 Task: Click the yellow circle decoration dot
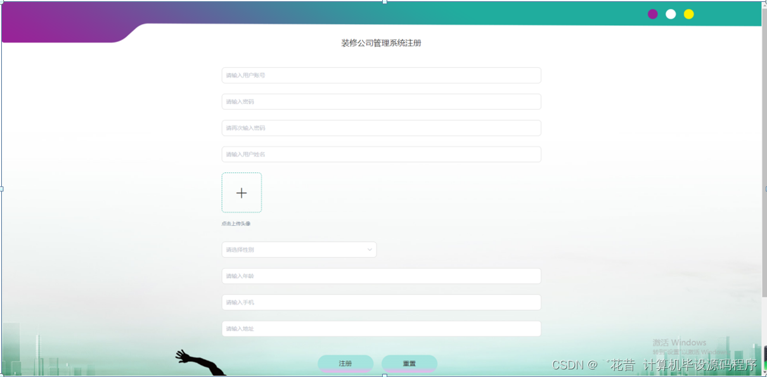pyautogui.click(x=688, y=13)
